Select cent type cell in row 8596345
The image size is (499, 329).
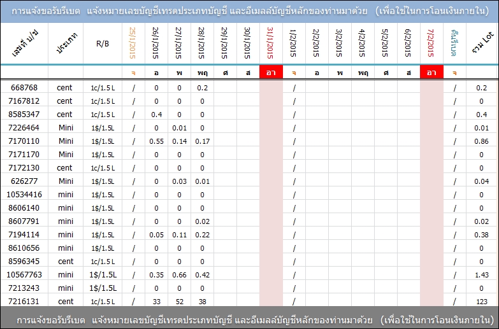pos(66,261)
